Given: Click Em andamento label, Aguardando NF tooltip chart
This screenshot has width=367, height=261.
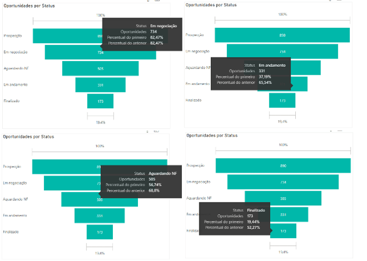Looking at the screenshot, I should [15, 215].
